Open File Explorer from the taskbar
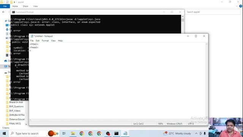The height and width of the screenshot is (137, 243). [x=73, y=134]
